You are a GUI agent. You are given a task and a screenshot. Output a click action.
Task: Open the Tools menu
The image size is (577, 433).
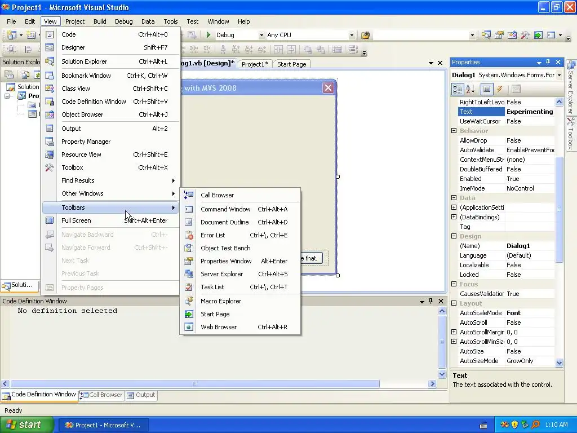tap(170, 21)
